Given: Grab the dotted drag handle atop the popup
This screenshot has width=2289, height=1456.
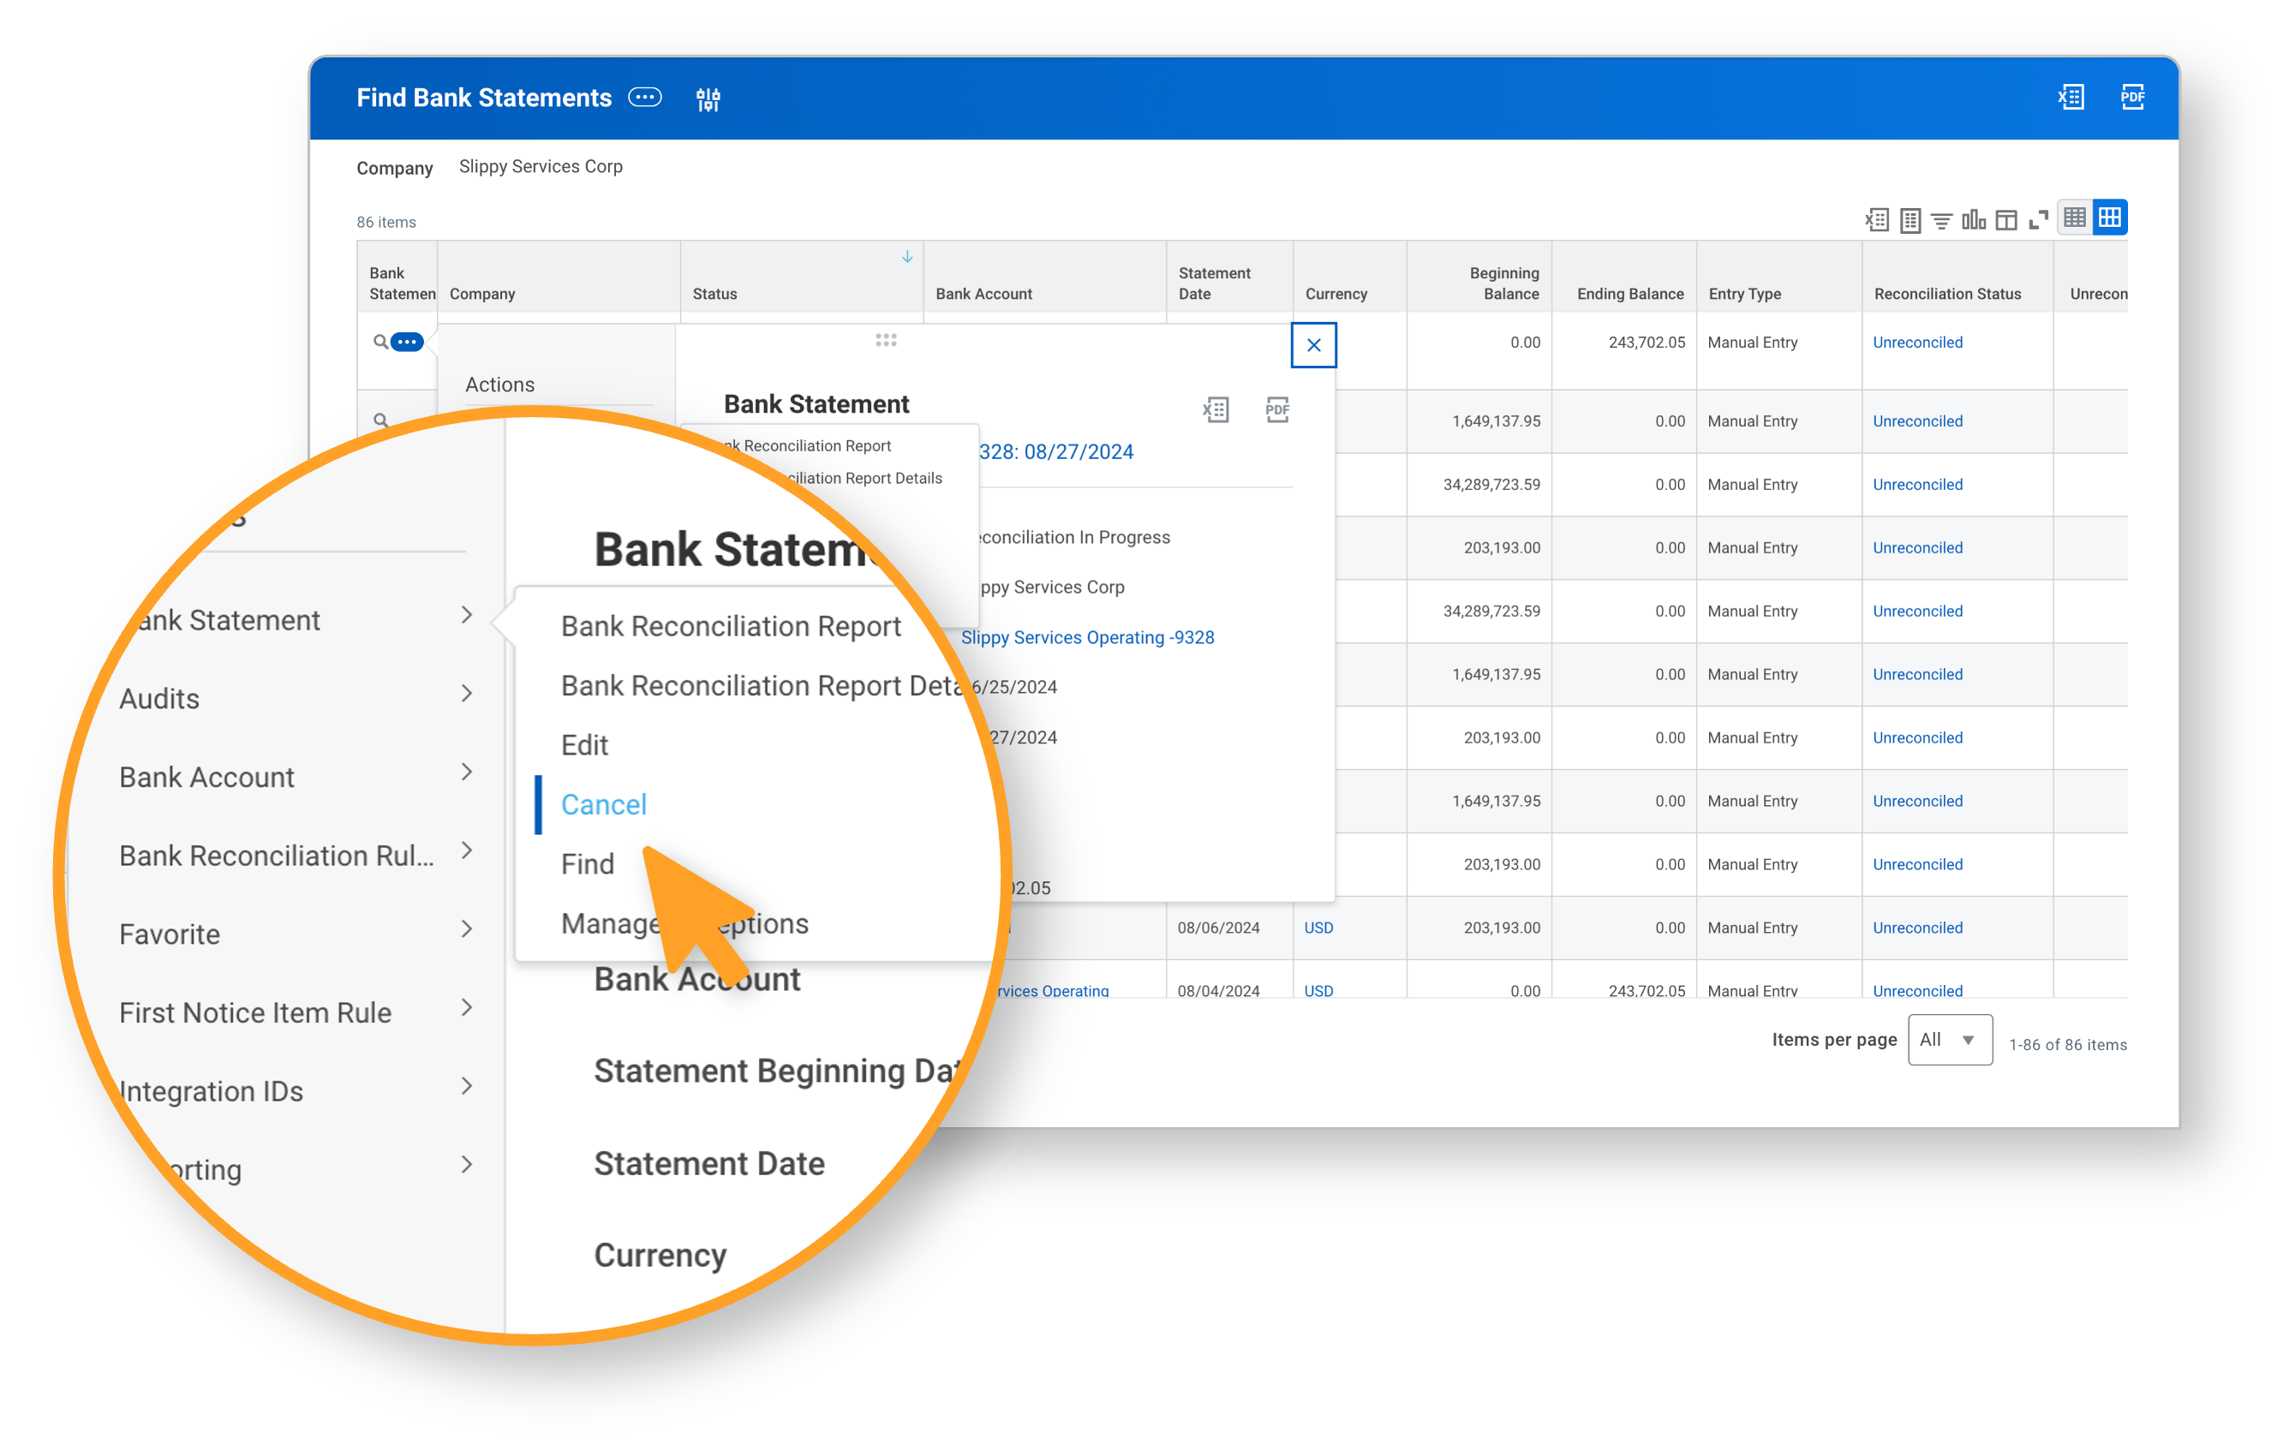Looking at the screenshot, I should pyautogui.click(x=886, y=339).
